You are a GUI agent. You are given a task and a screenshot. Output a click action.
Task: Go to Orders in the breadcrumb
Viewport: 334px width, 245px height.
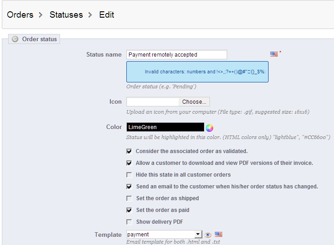[20, 15]
